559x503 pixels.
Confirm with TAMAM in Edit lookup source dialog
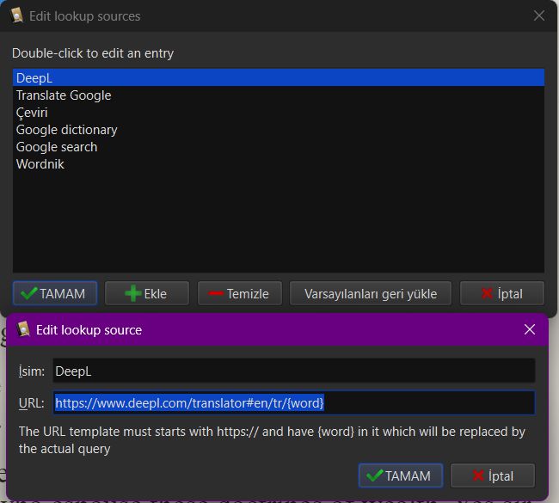401,475
